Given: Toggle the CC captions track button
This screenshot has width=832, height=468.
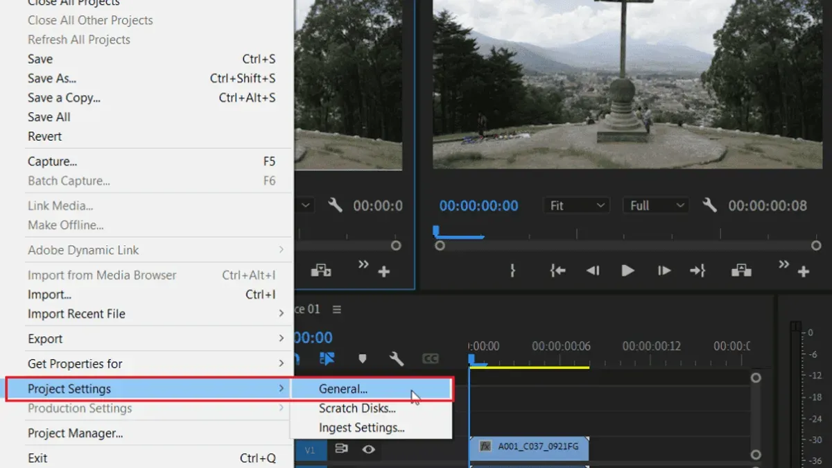Looking at the screenshot, I should click(x=431, y=358).
